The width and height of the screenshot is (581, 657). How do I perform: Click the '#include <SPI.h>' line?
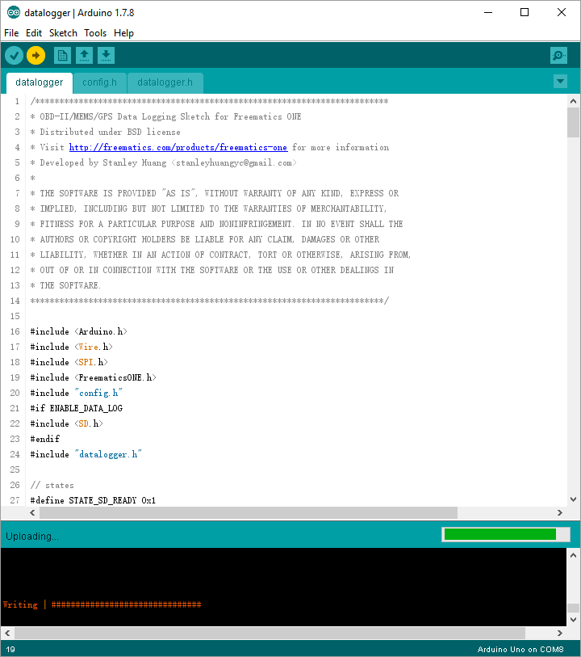69,362
